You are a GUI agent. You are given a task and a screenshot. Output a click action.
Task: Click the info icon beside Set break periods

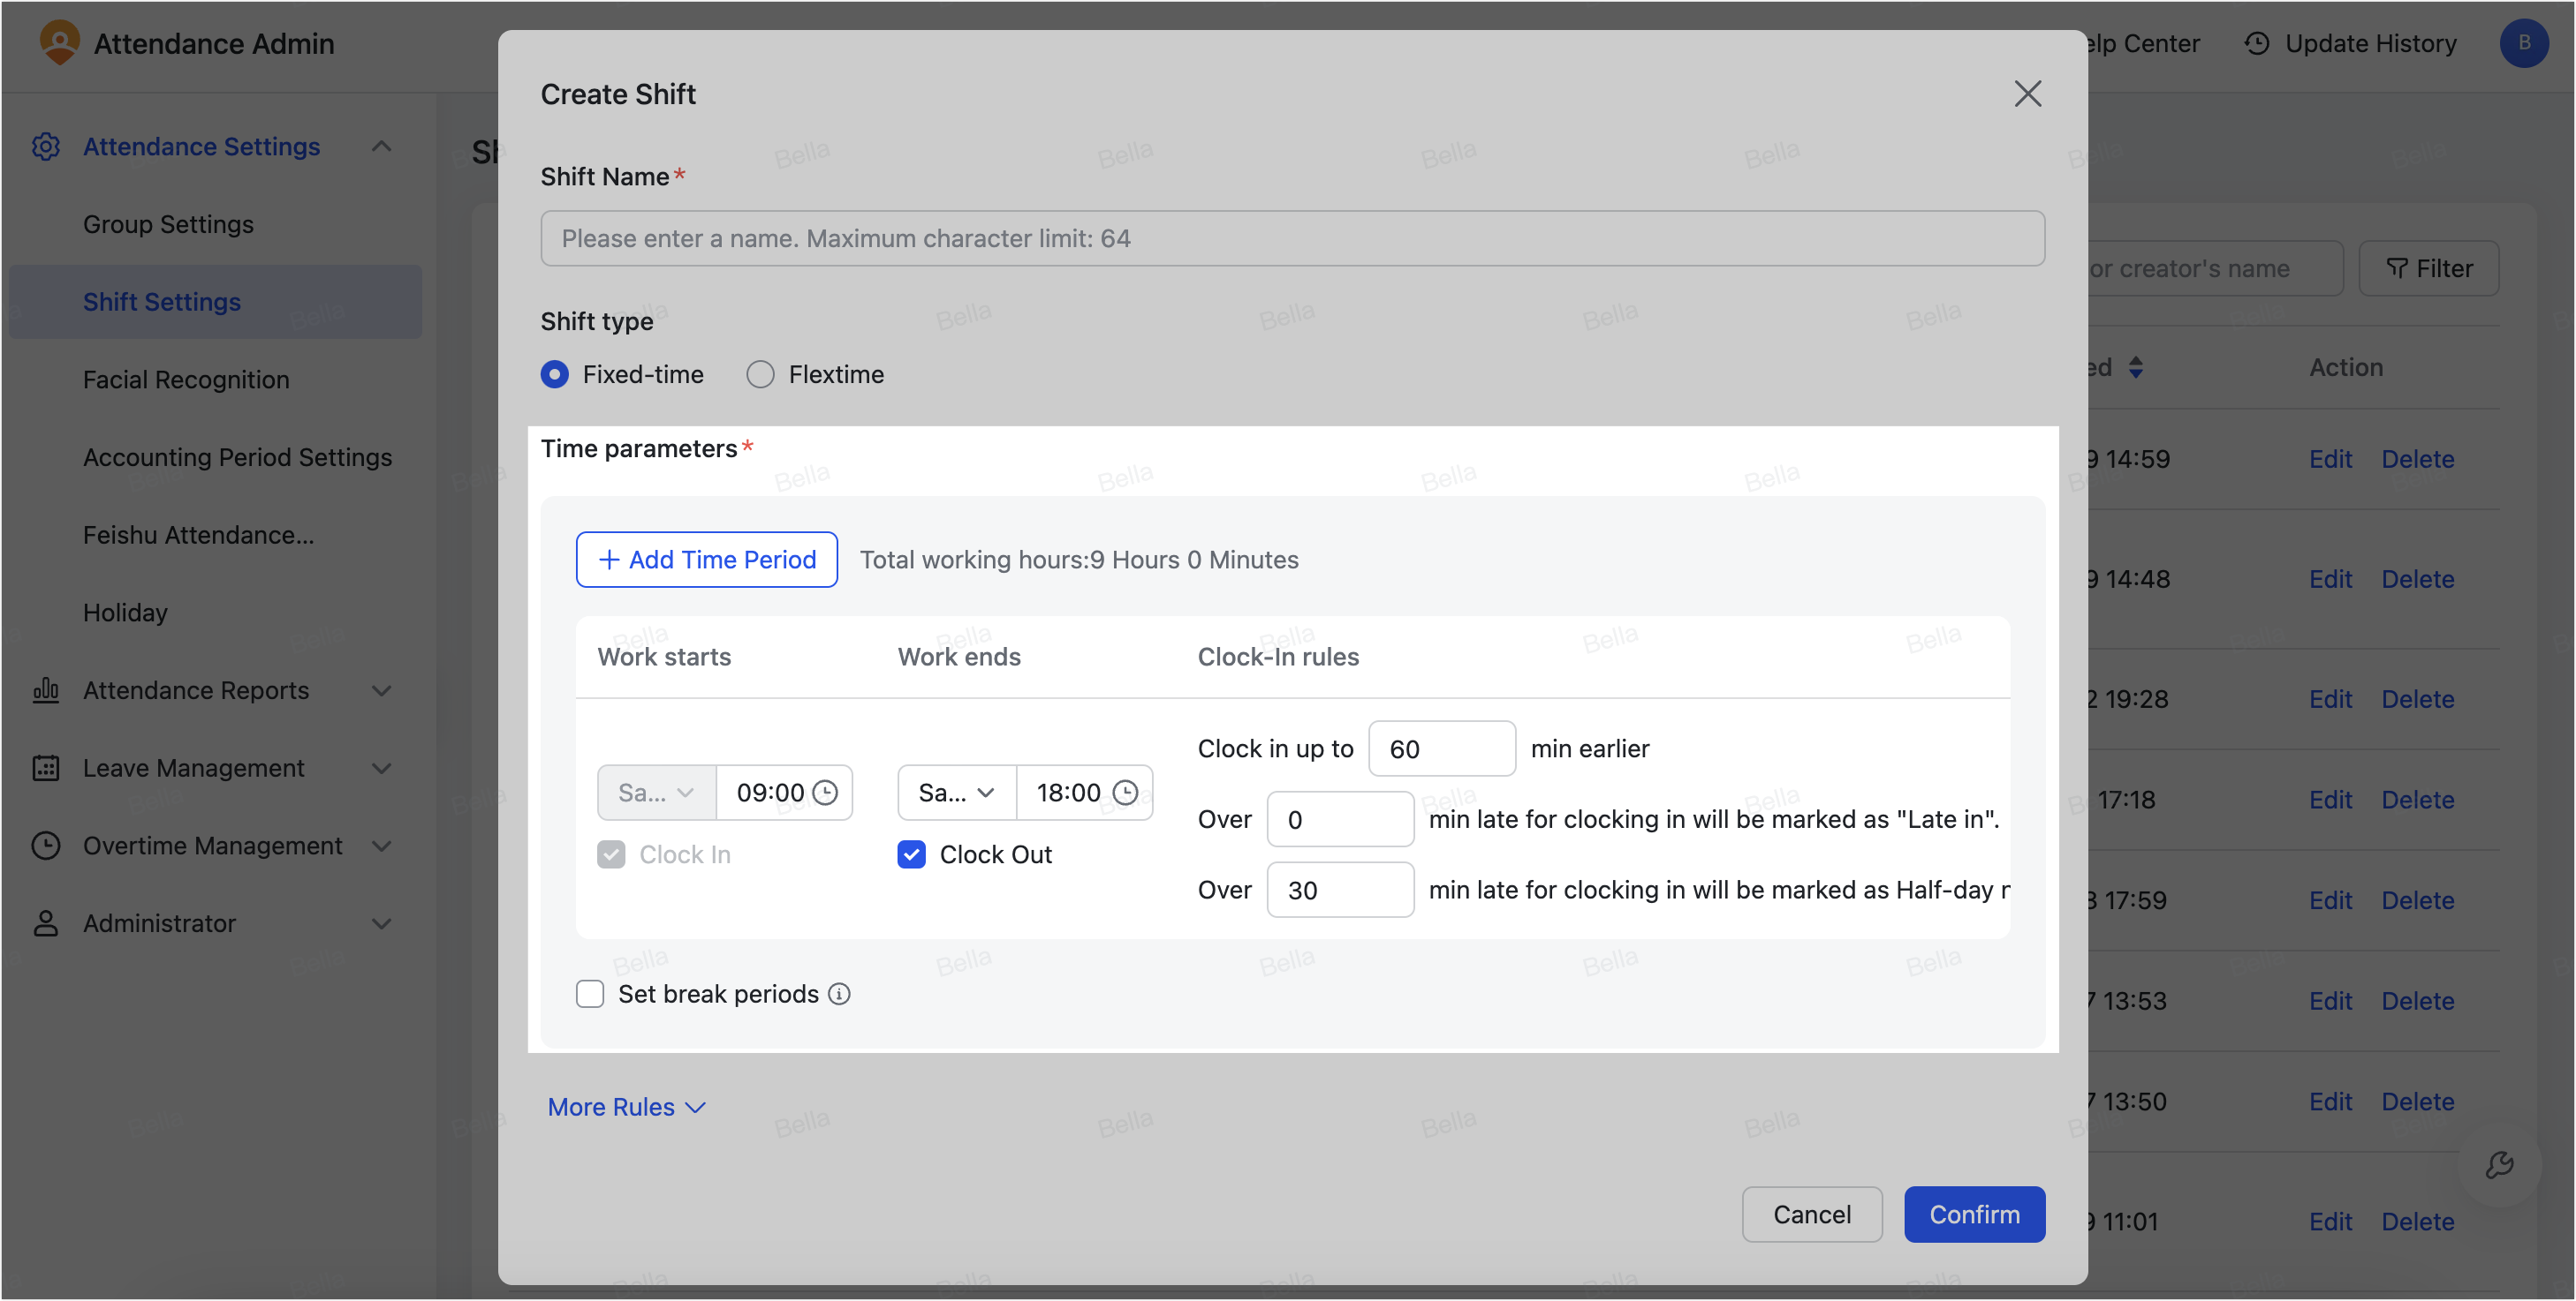tap(839, 993)
